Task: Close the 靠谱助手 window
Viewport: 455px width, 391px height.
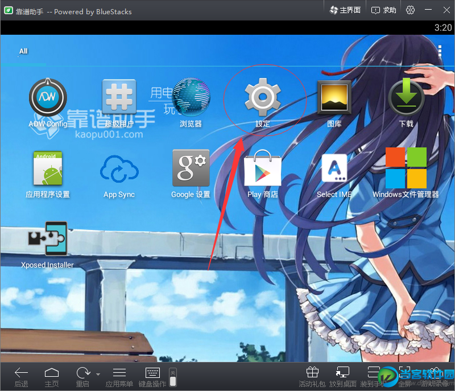Action: point(446,10)
